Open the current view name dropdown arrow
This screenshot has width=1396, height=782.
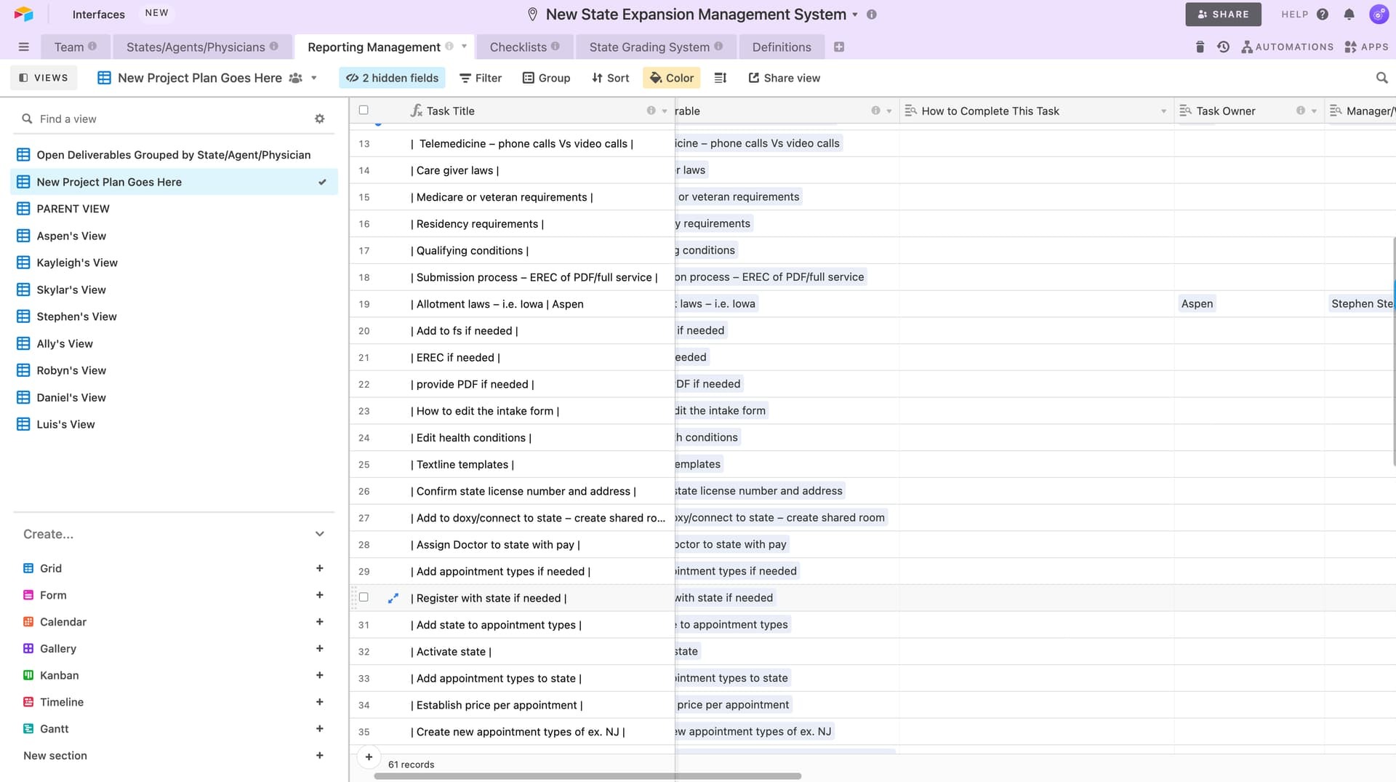pyautogui.click(x=314, y=78)
